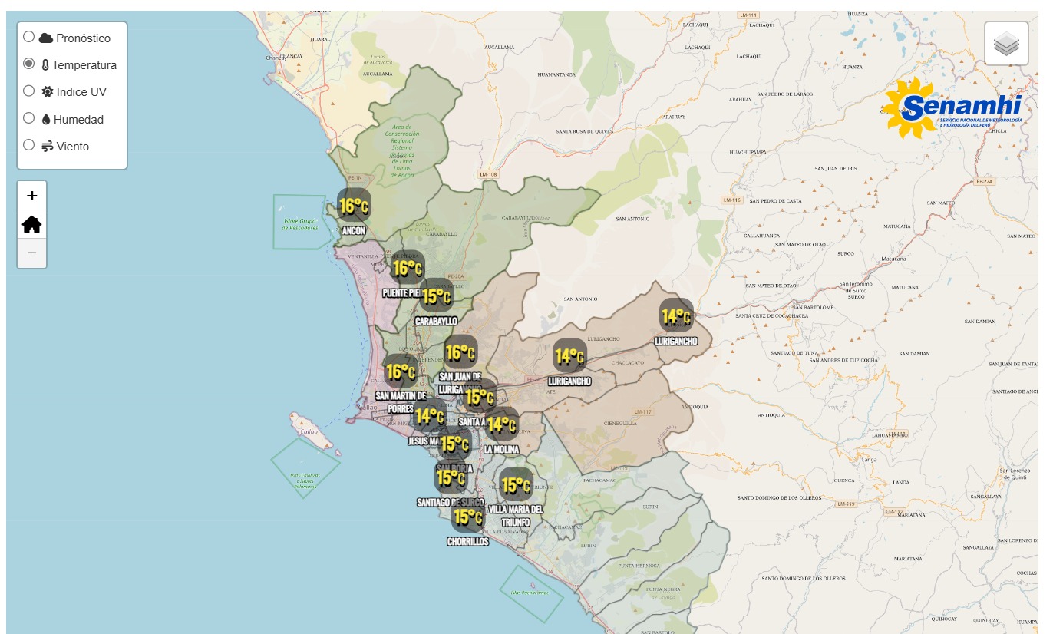This screenshot has height=634, width=1053.
Task: Click the CUENCA map label
Action: 844,480
